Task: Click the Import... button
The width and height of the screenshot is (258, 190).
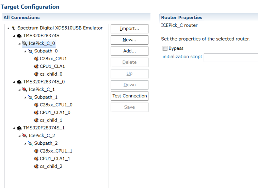Action: coord(129,29)
